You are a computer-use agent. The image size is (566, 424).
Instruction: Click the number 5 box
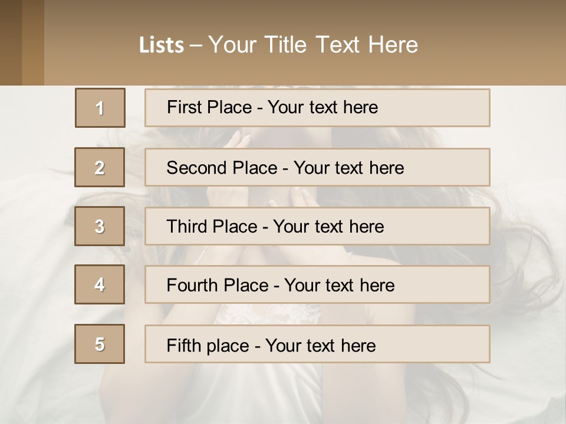100,344
